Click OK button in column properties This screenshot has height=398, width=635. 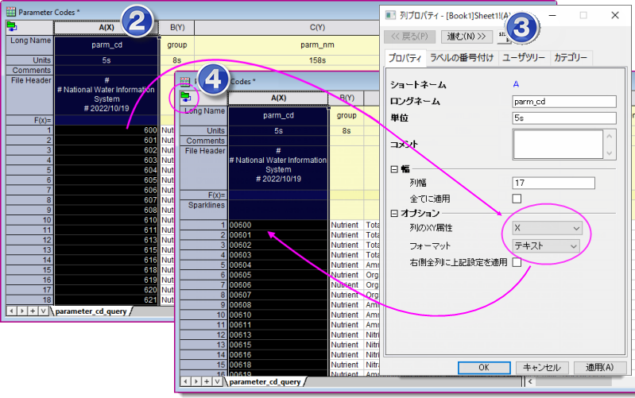tap(484, 368)
